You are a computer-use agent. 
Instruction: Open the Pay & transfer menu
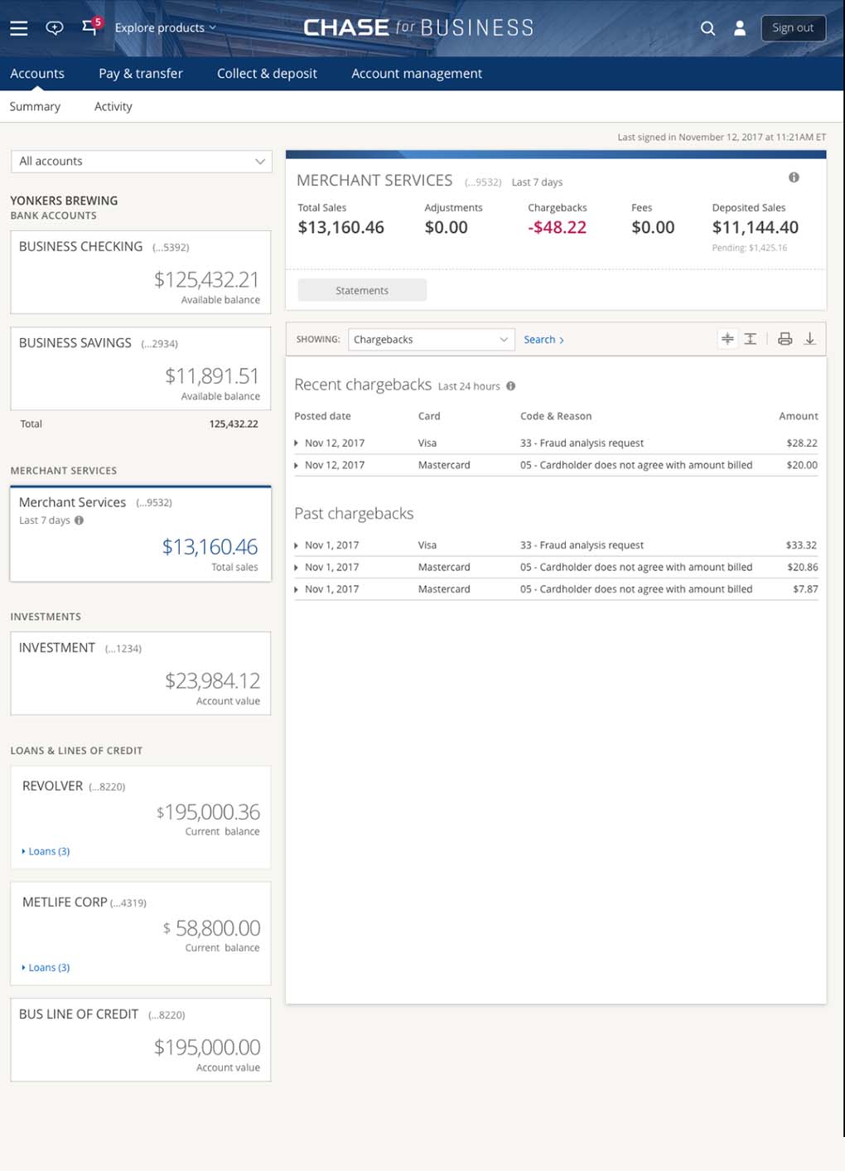(x=141, y=74)
